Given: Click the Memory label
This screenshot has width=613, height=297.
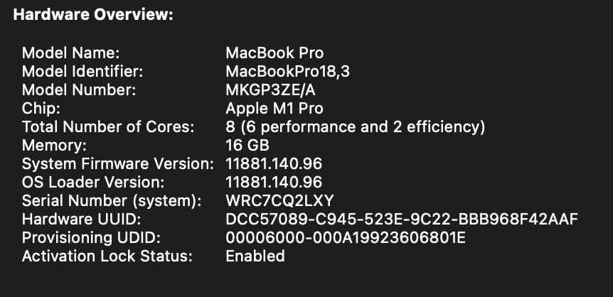Looking at the screenshot, I should [53, 146].
